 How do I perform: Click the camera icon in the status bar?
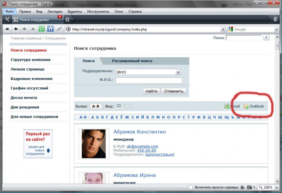pyautogui.click(x=249, y=187)
